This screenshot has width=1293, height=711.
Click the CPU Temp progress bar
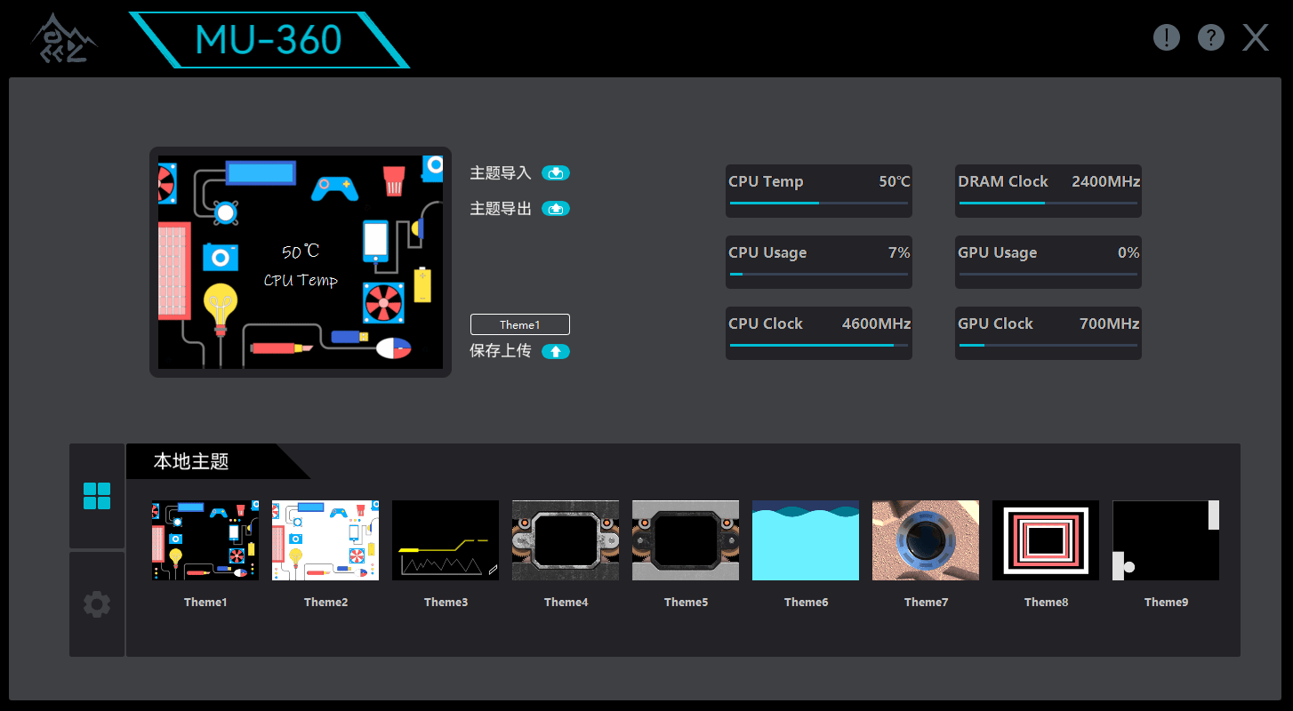point(818,204)
